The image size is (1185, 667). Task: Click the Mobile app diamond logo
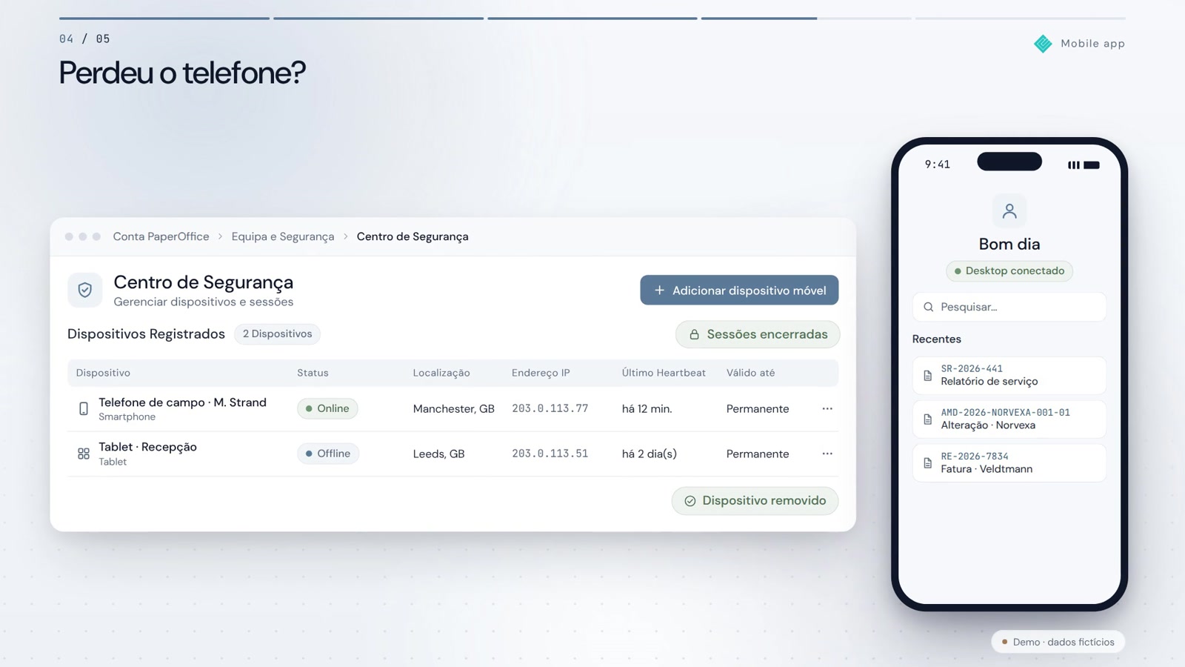tap(1043, 44)
